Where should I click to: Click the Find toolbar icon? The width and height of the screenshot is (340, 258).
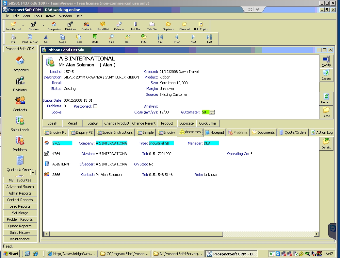pos(111,39)
